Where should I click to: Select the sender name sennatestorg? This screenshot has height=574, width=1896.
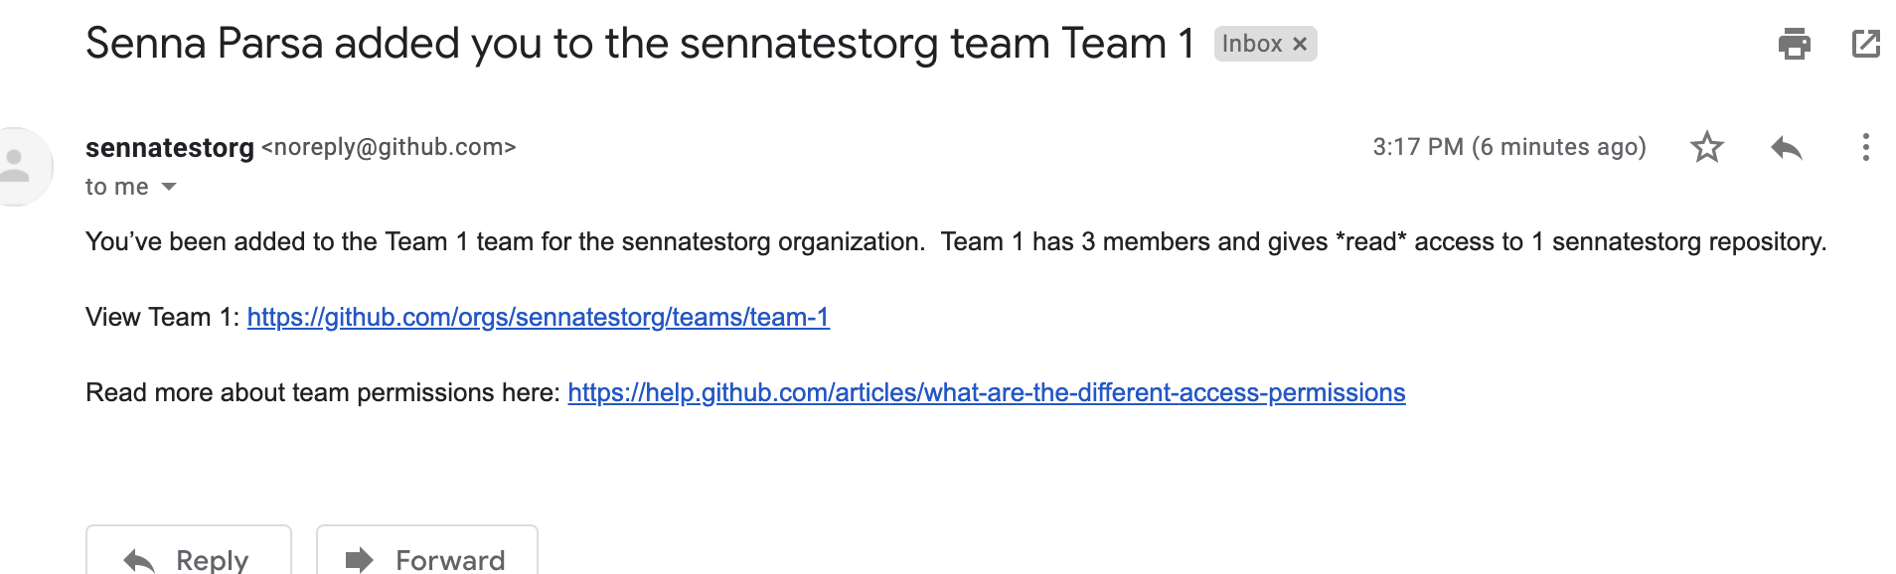click(x=170, y=147)
